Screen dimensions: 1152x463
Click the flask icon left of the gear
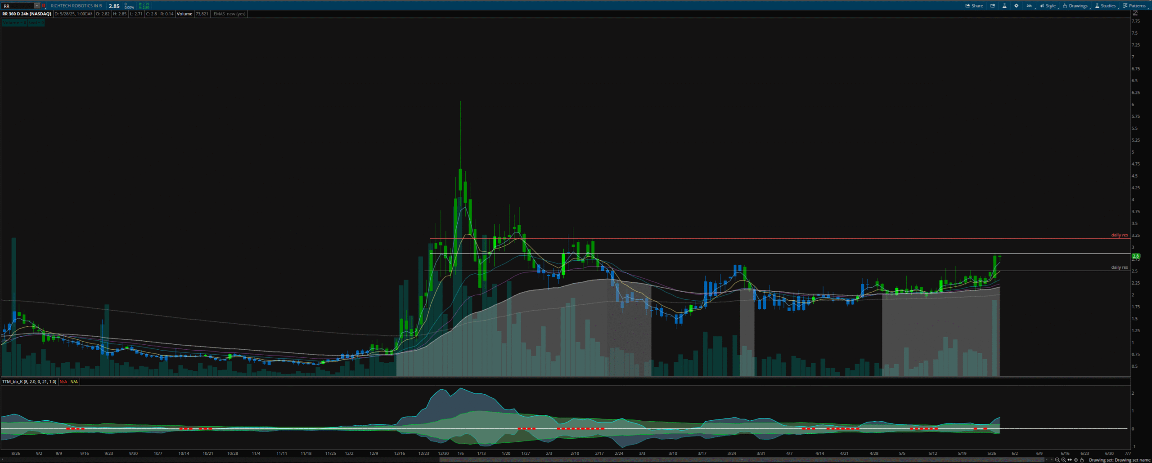(x=1004, y=6)
